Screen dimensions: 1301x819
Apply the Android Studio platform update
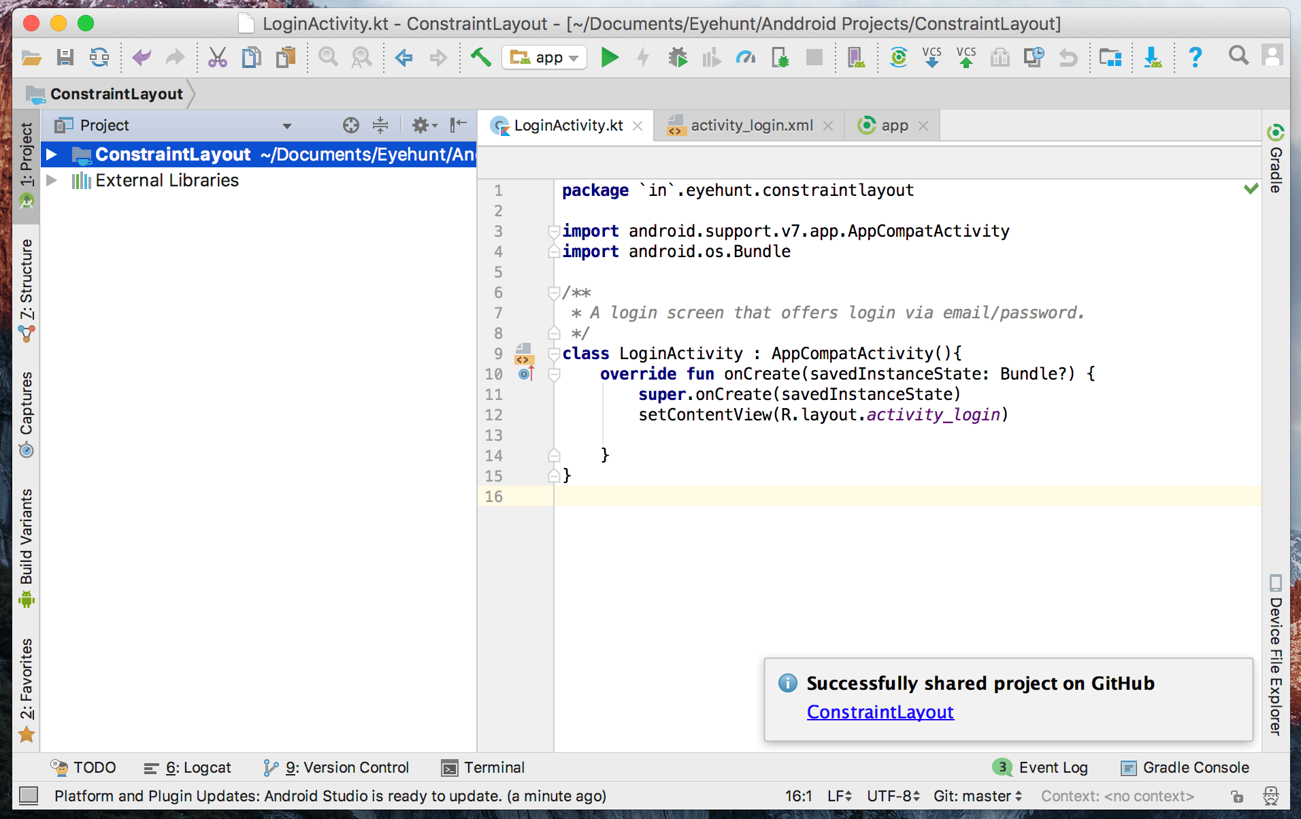point(331,796)
